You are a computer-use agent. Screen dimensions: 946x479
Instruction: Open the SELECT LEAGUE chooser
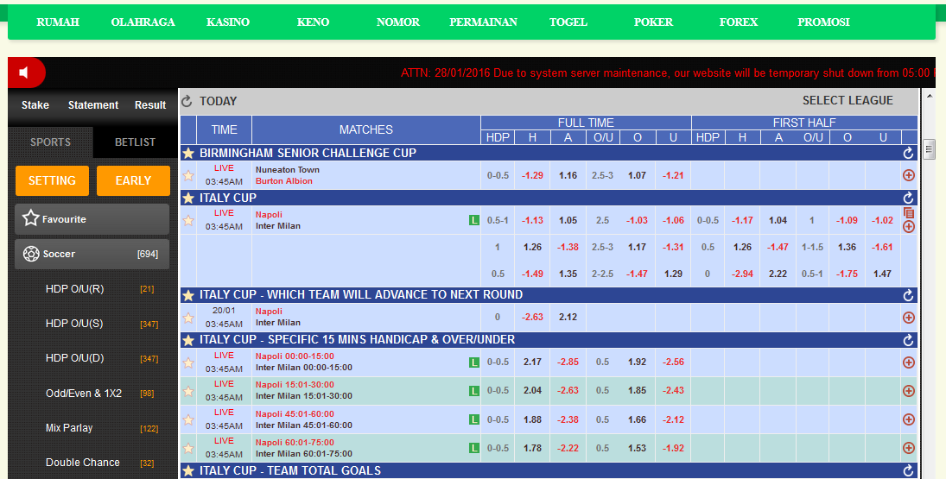tap(847, 101)
